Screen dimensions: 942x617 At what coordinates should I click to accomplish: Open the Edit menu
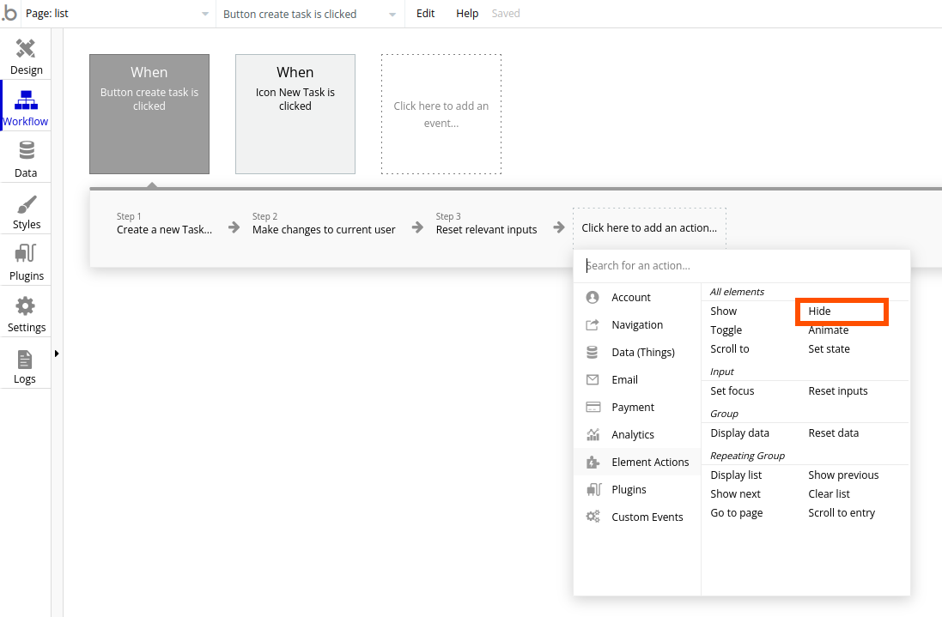[425, 13]
